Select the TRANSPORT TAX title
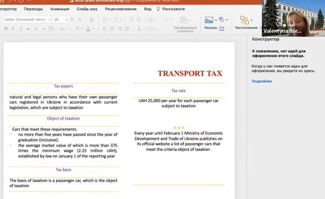This screenshot has height=199, width=325. (x=190, y=73)
